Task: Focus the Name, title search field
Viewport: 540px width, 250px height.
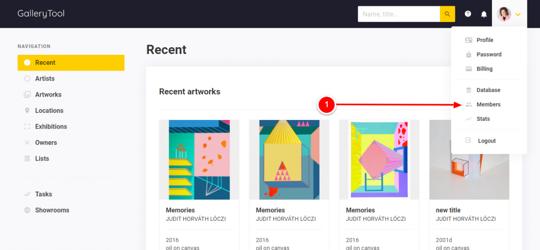Action: (399, 14)
